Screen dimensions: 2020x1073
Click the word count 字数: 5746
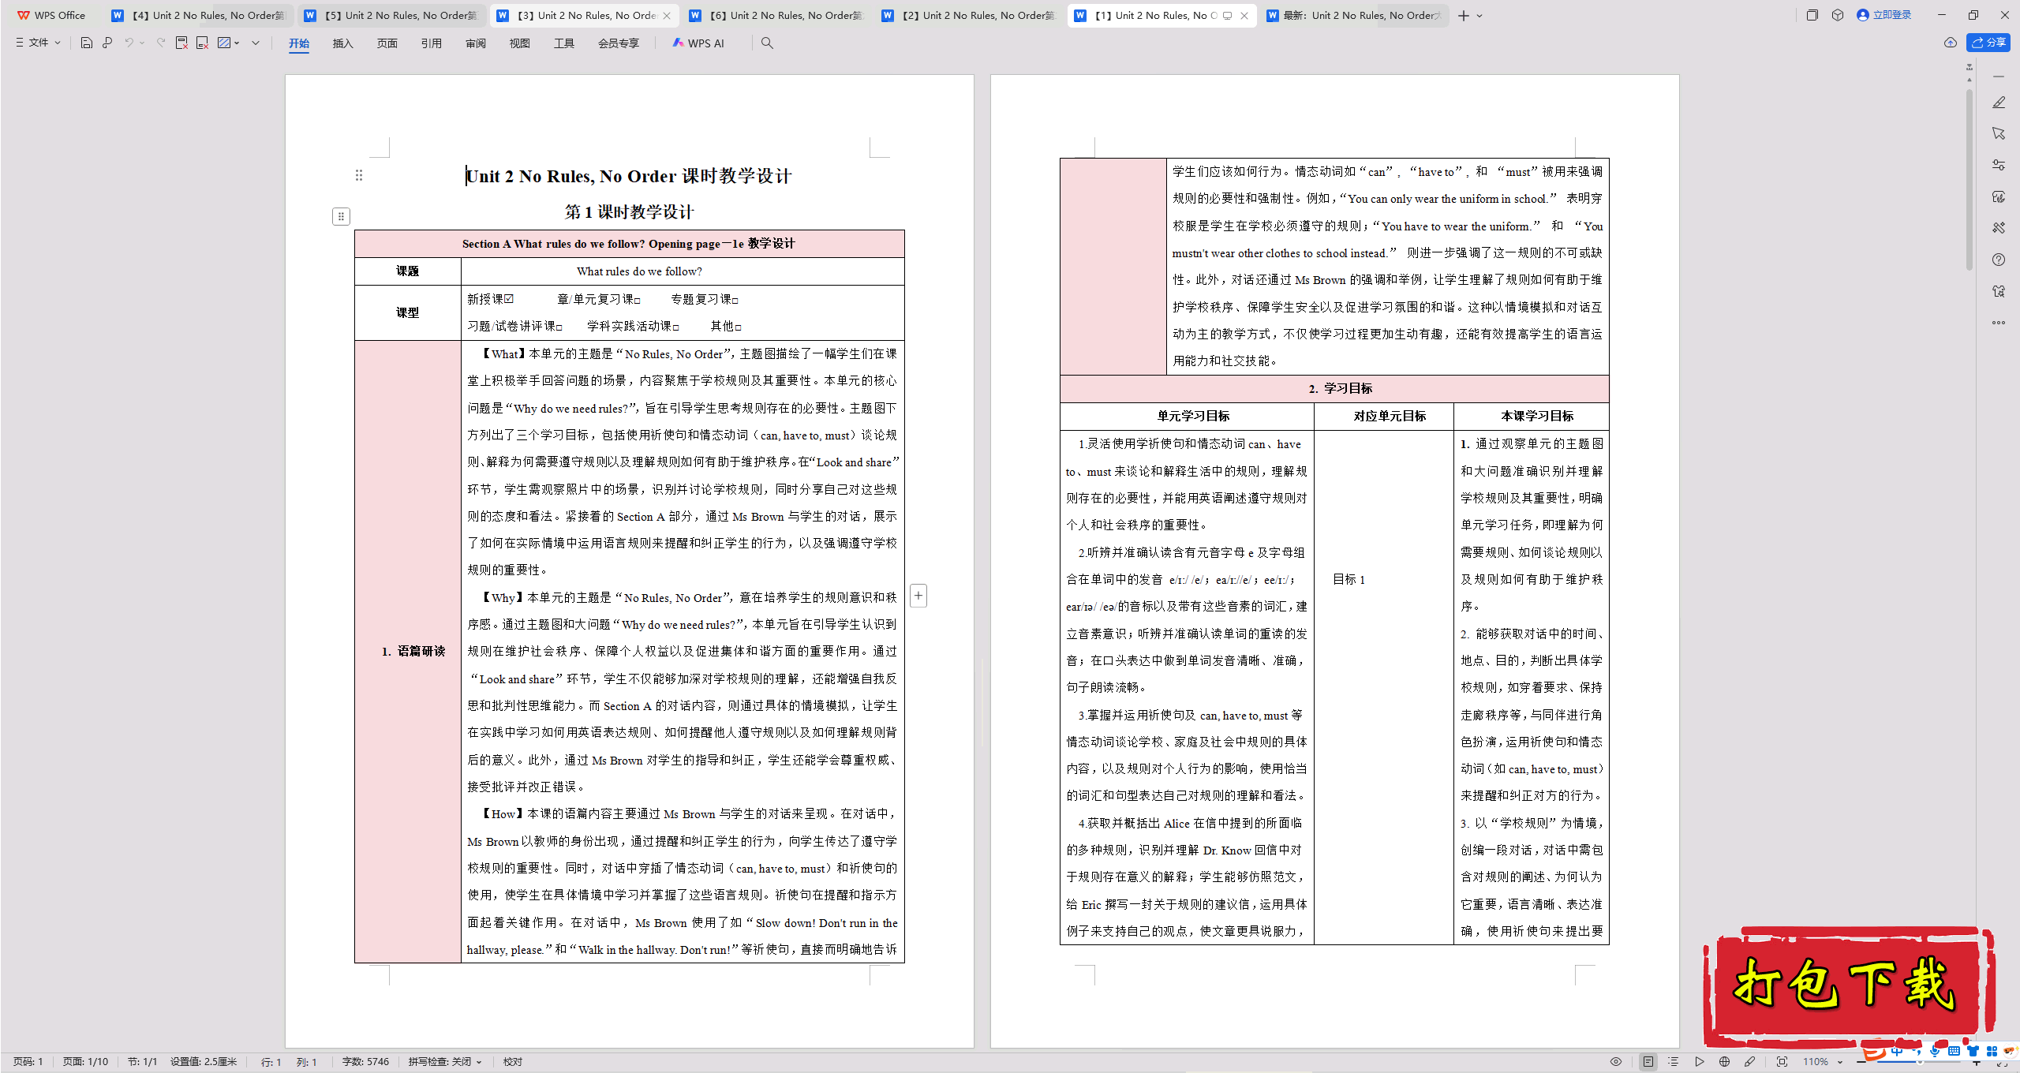(365, 1062)
